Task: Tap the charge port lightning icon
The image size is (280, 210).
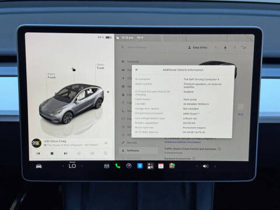Action: point(108,92)
